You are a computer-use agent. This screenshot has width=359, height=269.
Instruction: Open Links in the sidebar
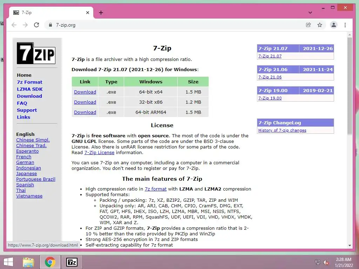point(23,117)
